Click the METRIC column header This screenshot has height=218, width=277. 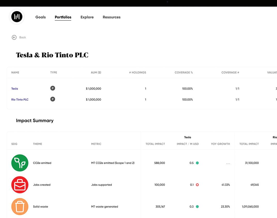pos(96,144)
